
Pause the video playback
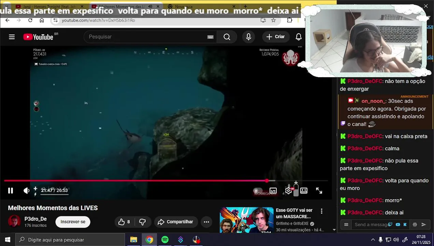click(11, 191)
